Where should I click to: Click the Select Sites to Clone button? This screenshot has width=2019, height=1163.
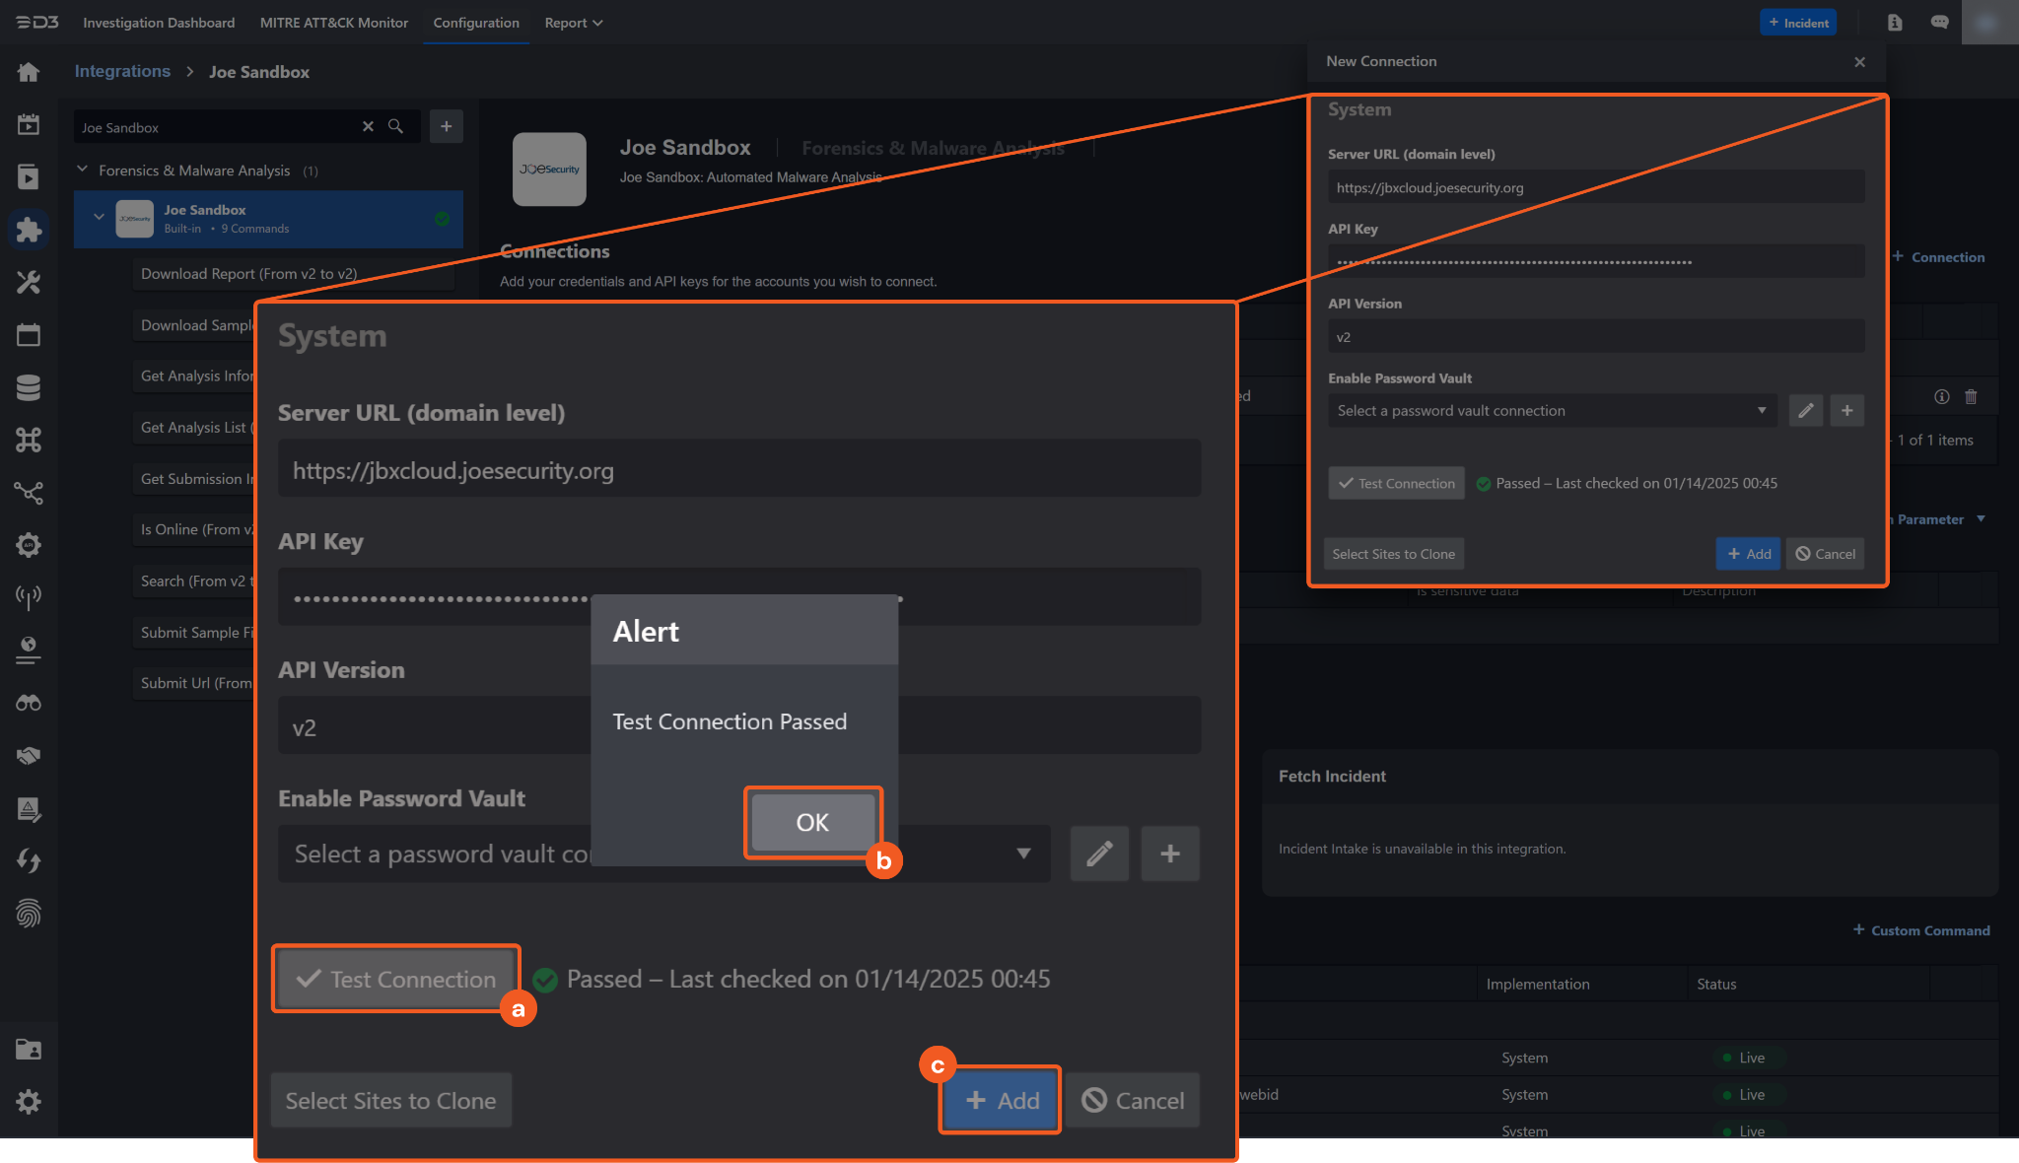pyautogui.click(x=390, y=1100)
